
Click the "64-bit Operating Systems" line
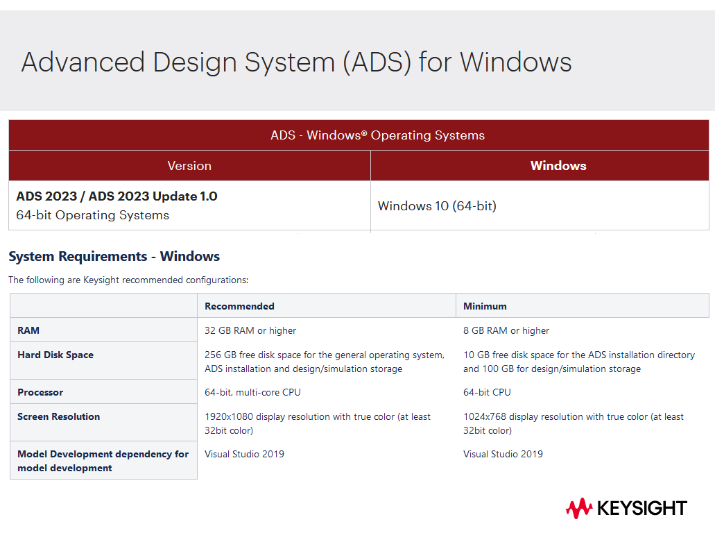click(x=92, y=215)
